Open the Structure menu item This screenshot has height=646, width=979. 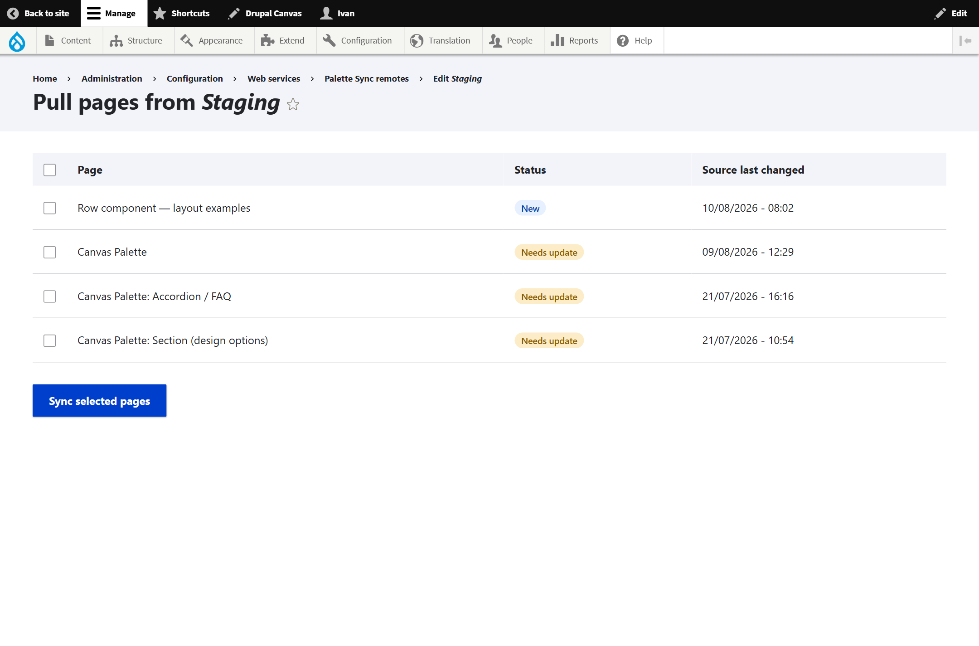(x=139, y=41)
